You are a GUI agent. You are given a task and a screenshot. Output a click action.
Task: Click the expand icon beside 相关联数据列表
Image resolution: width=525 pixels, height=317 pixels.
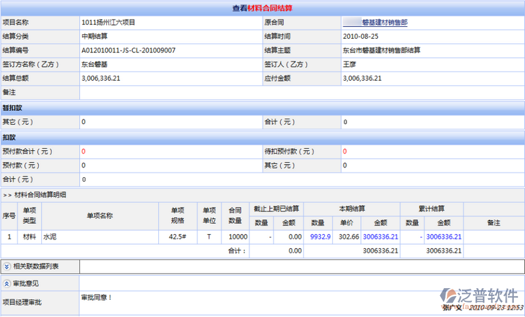(7, 266)
